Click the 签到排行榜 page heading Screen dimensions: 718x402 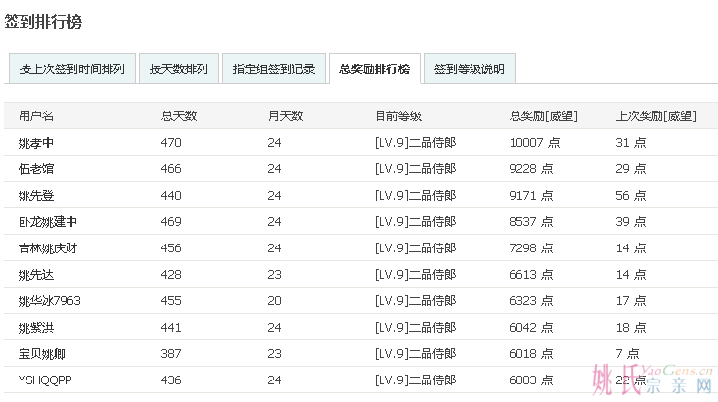tap(43, 19)
